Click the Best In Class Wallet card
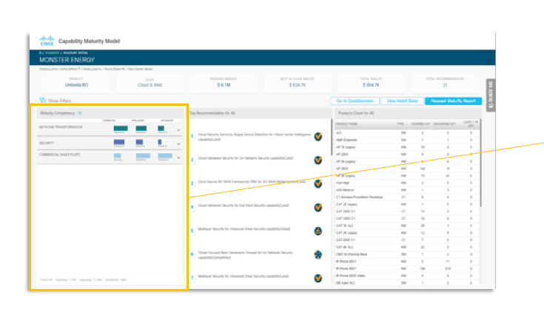This screenshot has height=309, width=544. point(298,83)
